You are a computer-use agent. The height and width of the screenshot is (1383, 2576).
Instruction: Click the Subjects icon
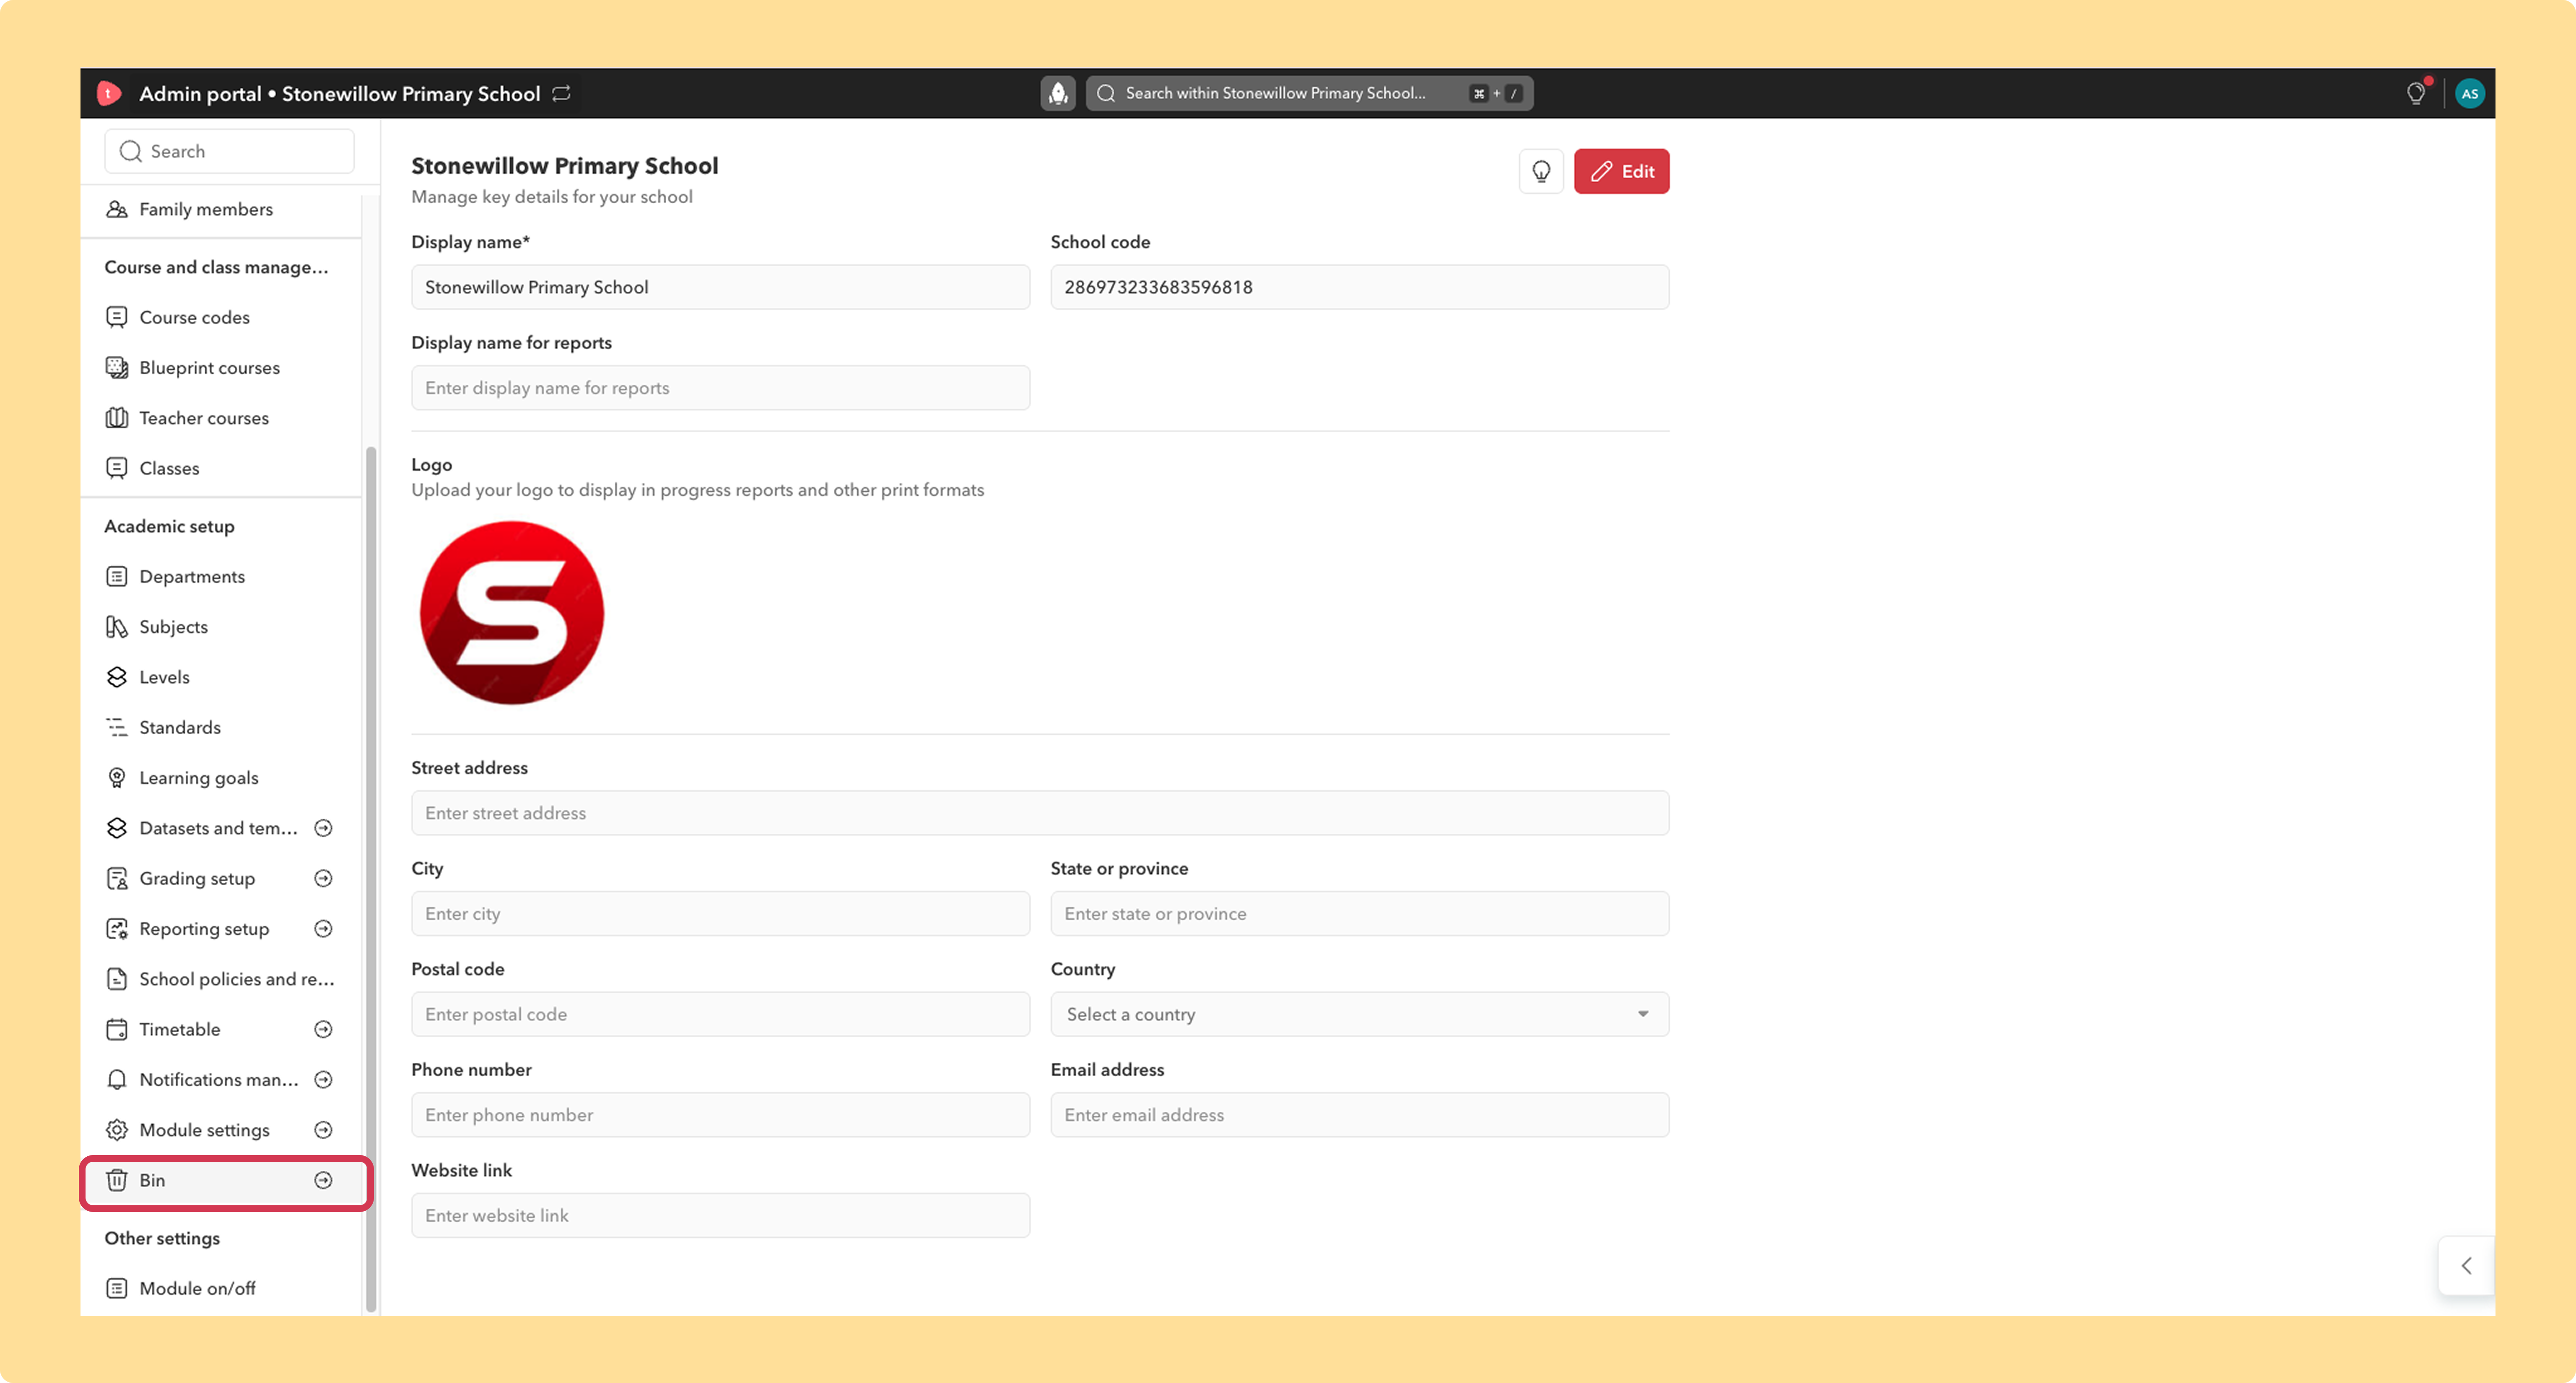[x=117, y=627]
